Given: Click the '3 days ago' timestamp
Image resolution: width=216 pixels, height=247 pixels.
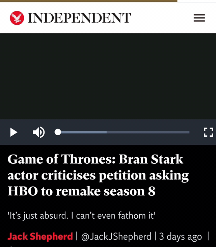Looking at the screenshot, I should click(x=180, y=237).
